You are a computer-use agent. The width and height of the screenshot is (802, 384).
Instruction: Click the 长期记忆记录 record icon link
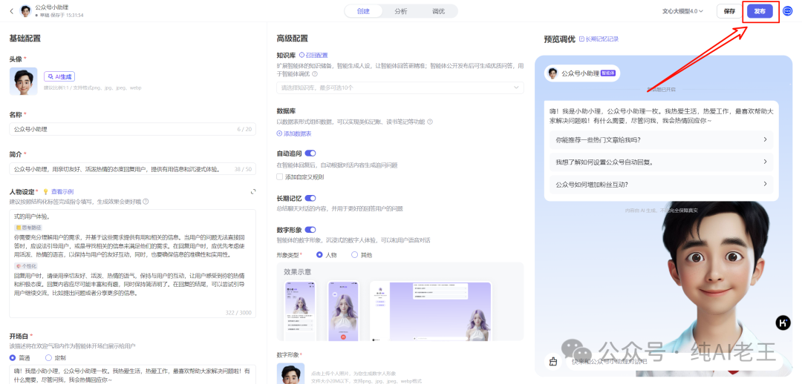[x=581, y=39]
